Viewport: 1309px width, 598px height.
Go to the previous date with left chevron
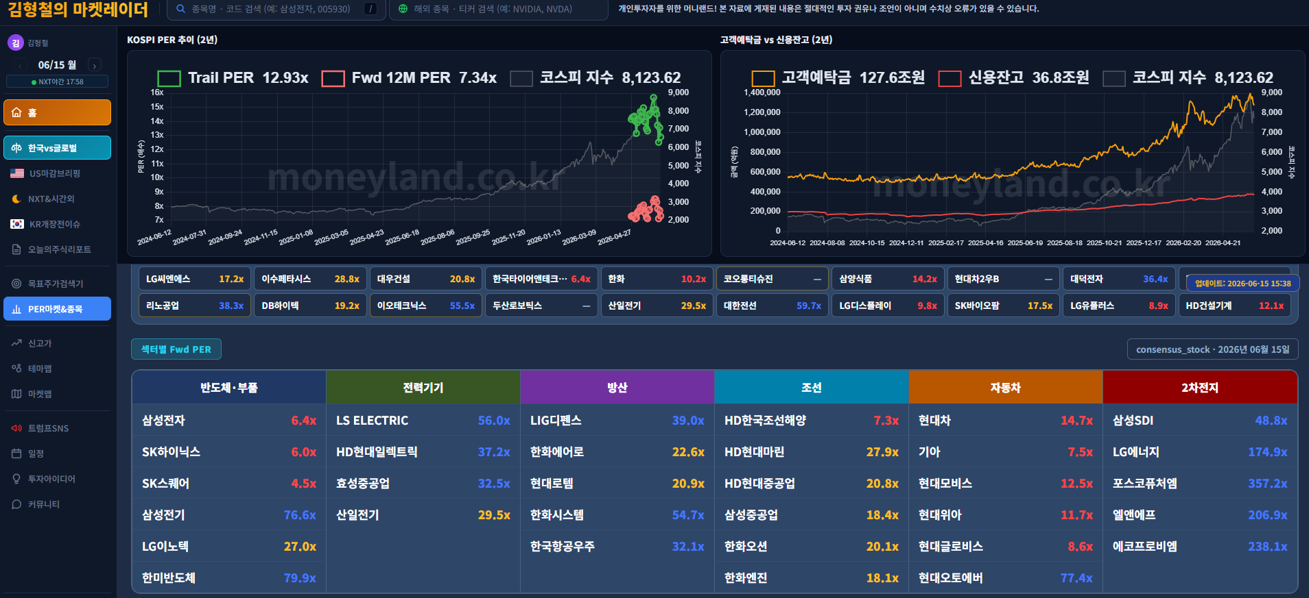pos(20,66)
